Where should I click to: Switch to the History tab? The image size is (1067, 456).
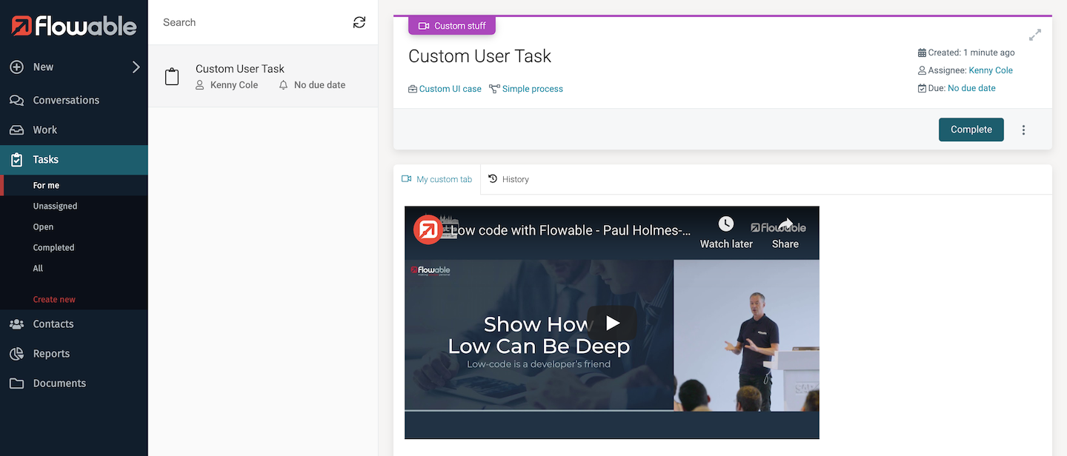(509, 179)
